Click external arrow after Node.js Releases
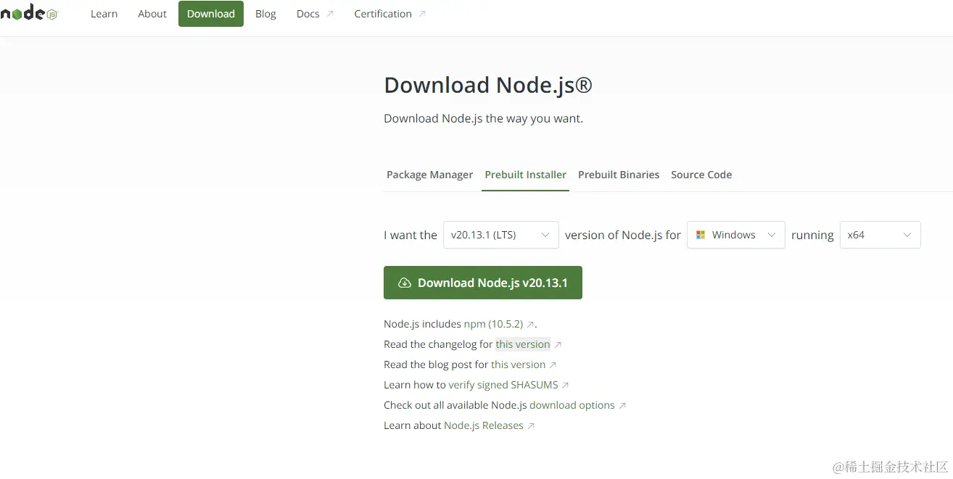953x479 pixels. [531, 426]
